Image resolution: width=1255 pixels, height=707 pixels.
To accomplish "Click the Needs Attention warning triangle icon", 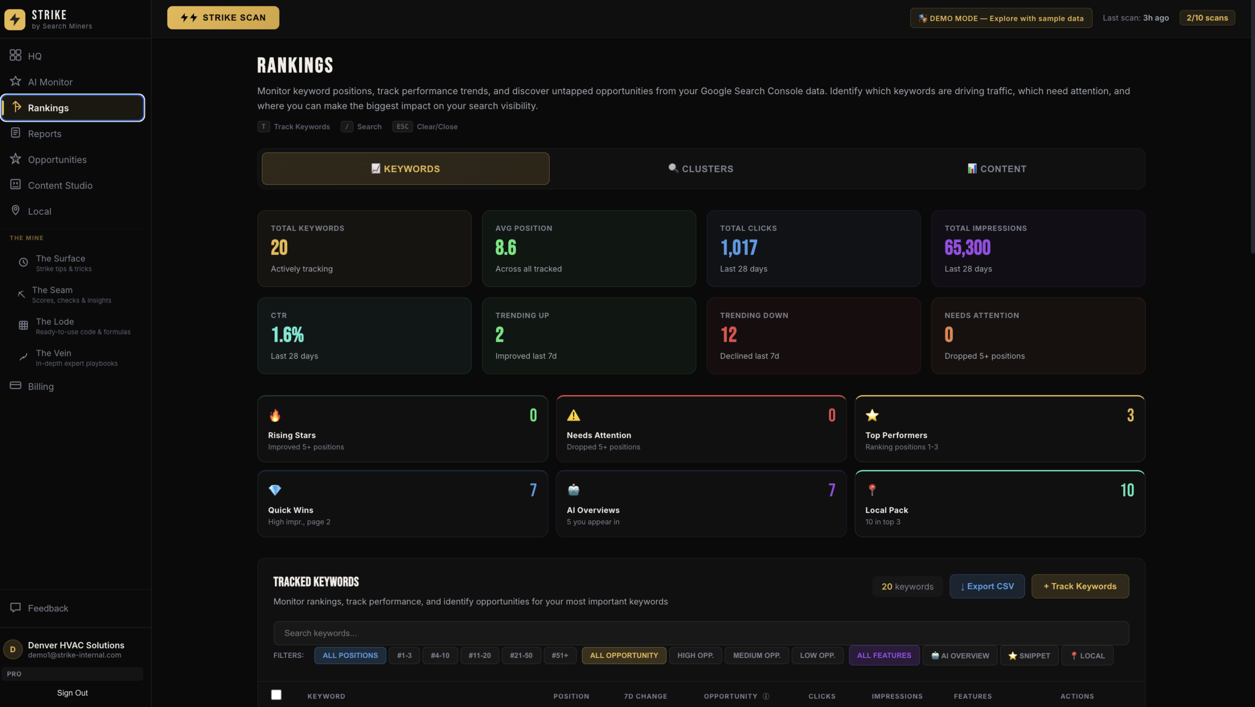I will pos(574,416).
